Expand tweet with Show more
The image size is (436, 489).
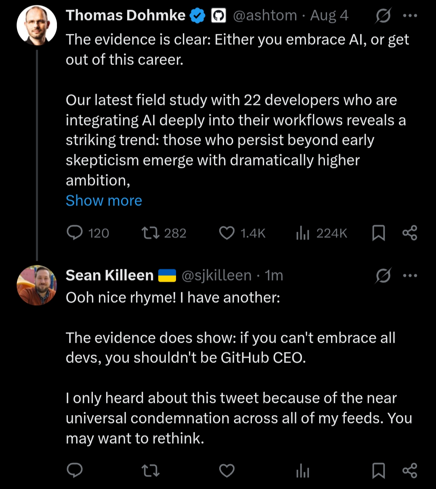[x=104, y=201]
